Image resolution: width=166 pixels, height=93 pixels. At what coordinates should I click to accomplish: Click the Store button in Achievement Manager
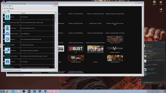pyautogui.click(x=55, y=6)
